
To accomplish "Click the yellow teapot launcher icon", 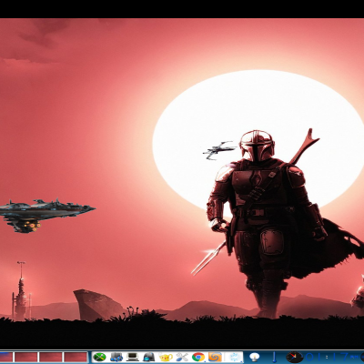I will point(166,357).
